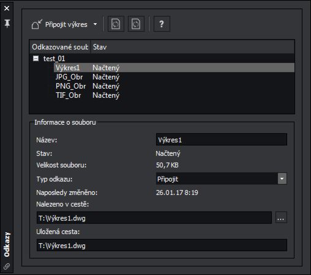Click the 26.01.17 8:19 modified date
Viewport: 311px width, 275px height.
[x=177, y=193]
